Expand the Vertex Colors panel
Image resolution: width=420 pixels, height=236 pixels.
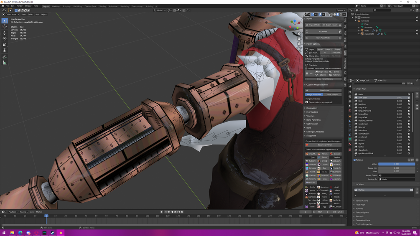(361, 200)
